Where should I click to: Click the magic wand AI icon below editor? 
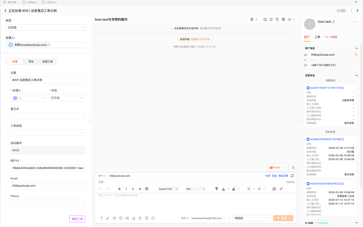tap(108, 218)
